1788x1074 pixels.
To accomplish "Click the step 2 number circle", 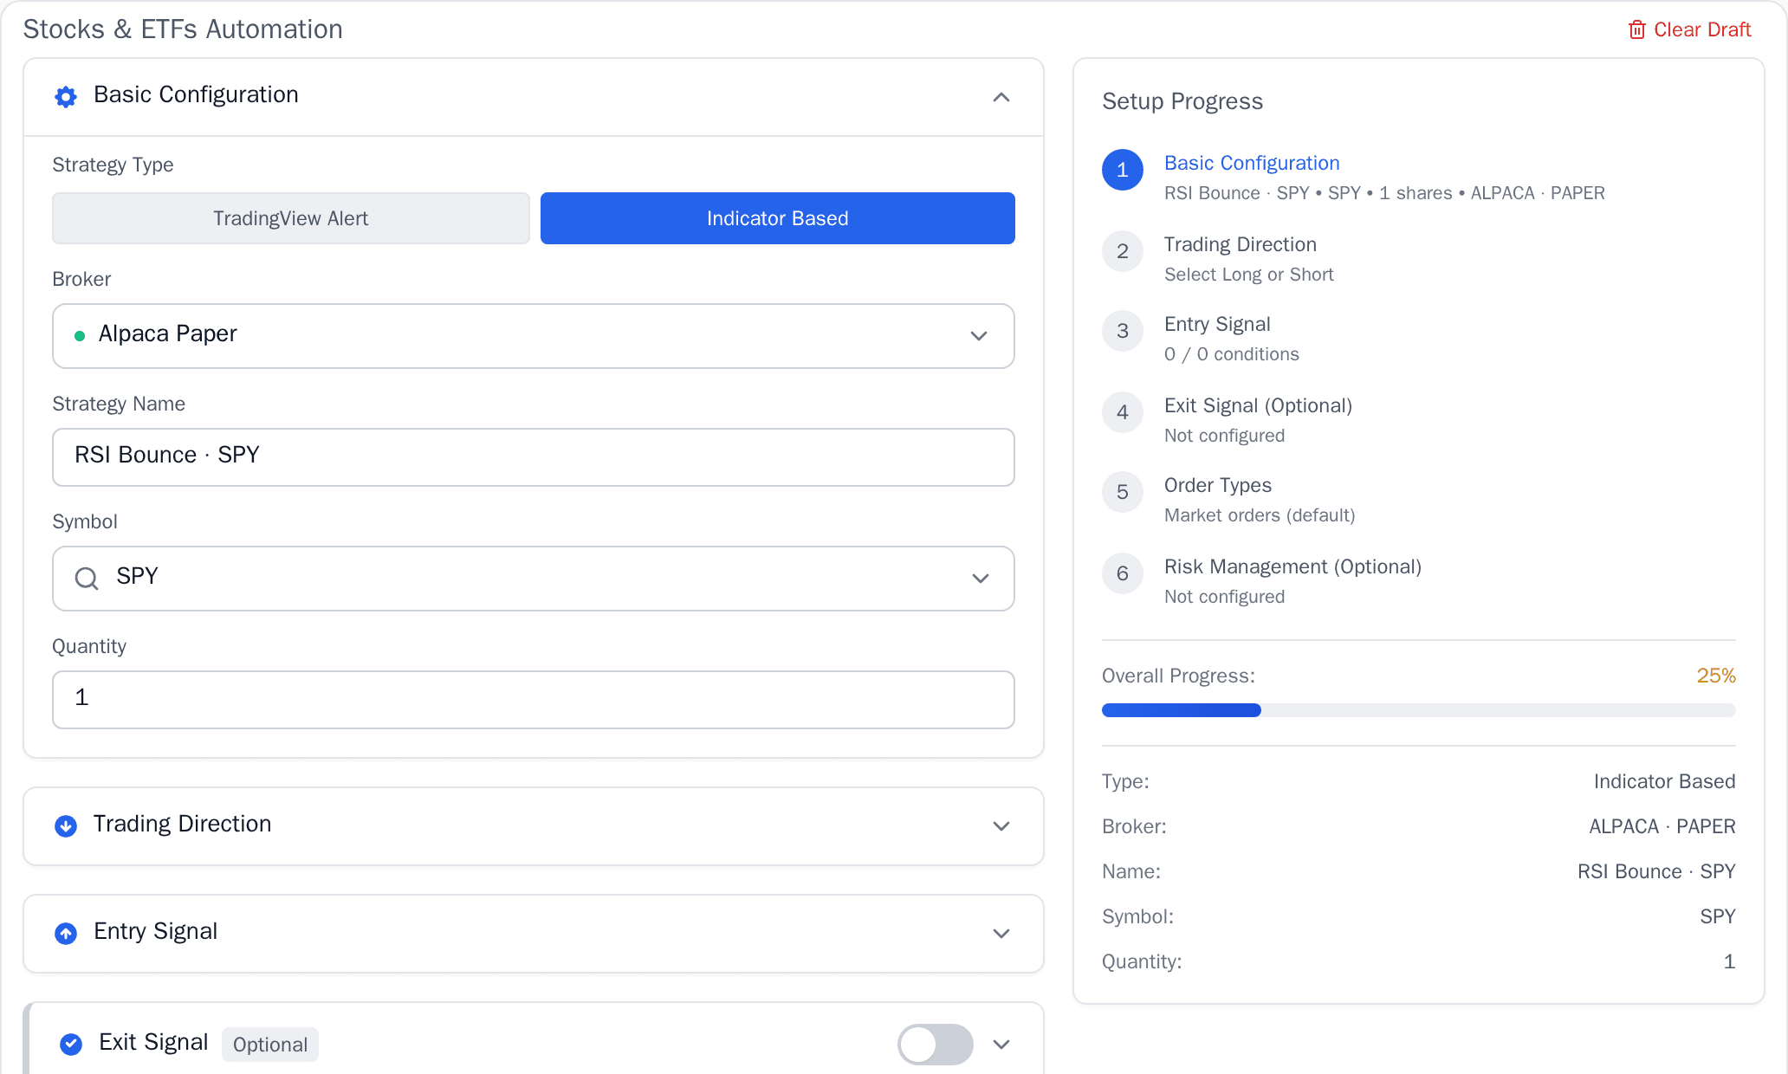I will click(1123, 251).
